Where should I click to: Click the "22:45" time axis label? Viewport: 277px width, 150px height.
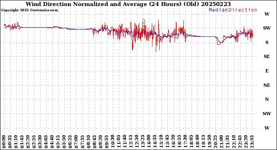240,142
